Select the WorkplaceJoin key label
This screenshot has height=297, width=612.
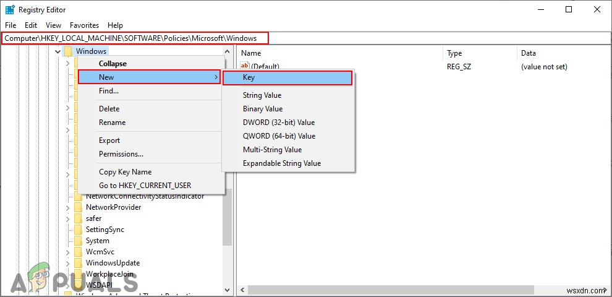tap(109, 274)
